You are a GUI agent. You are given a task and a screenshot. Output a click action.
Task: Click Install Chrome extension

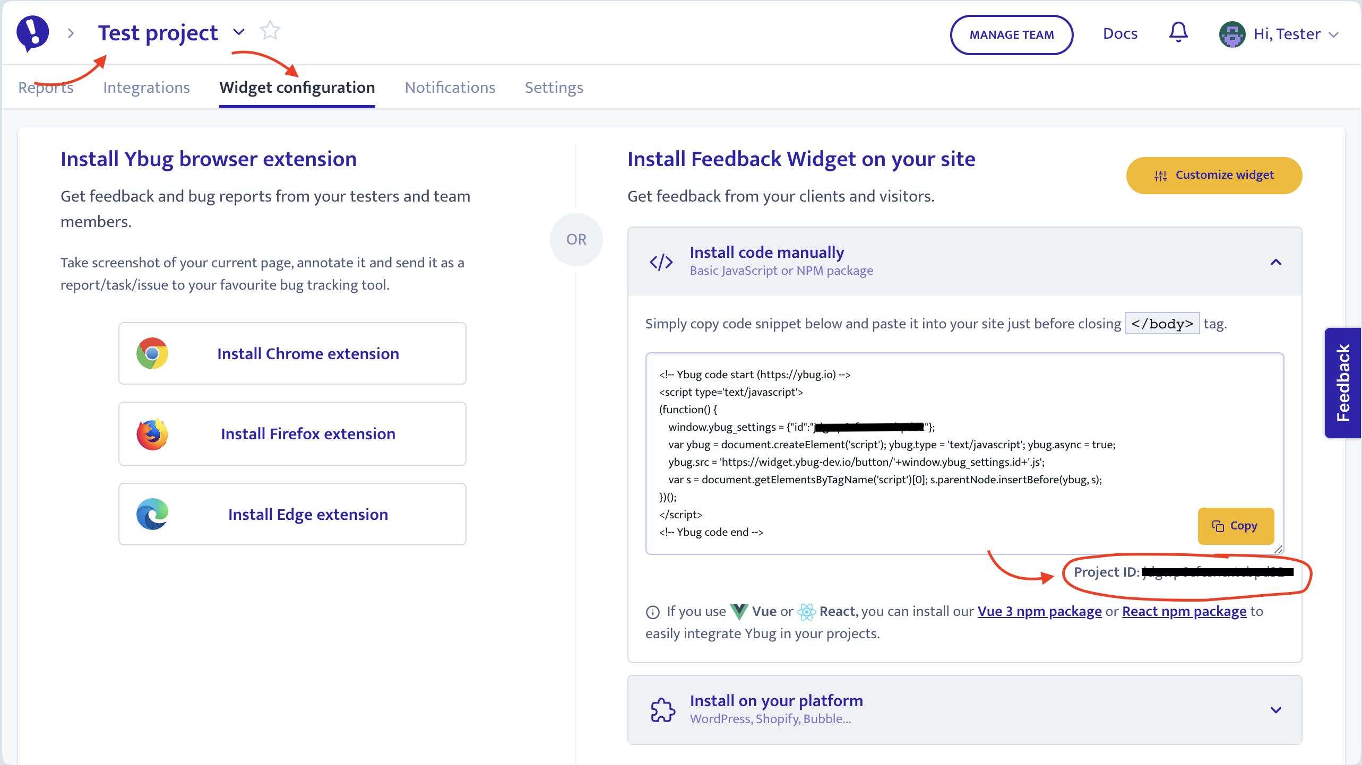[x=292, y=353]
